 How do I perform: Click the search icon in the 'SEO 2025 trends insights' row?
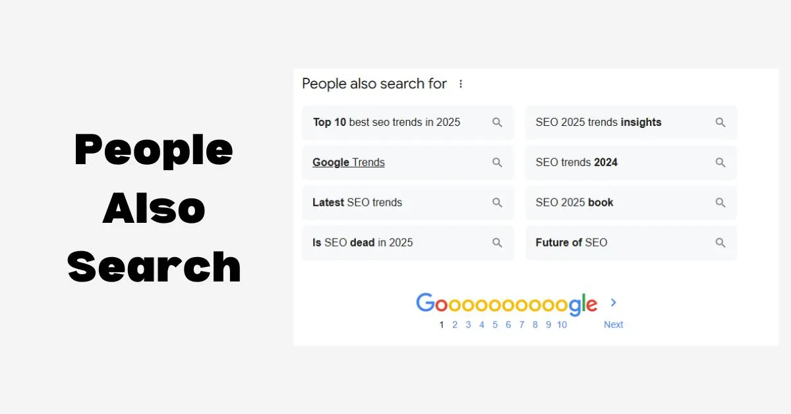pyautogui.click(x=720, y=123)
